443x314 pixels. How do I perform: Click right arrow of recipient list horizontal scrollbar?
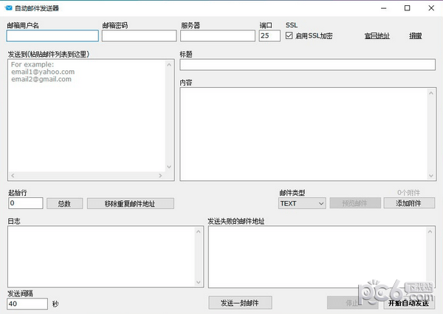160,176
